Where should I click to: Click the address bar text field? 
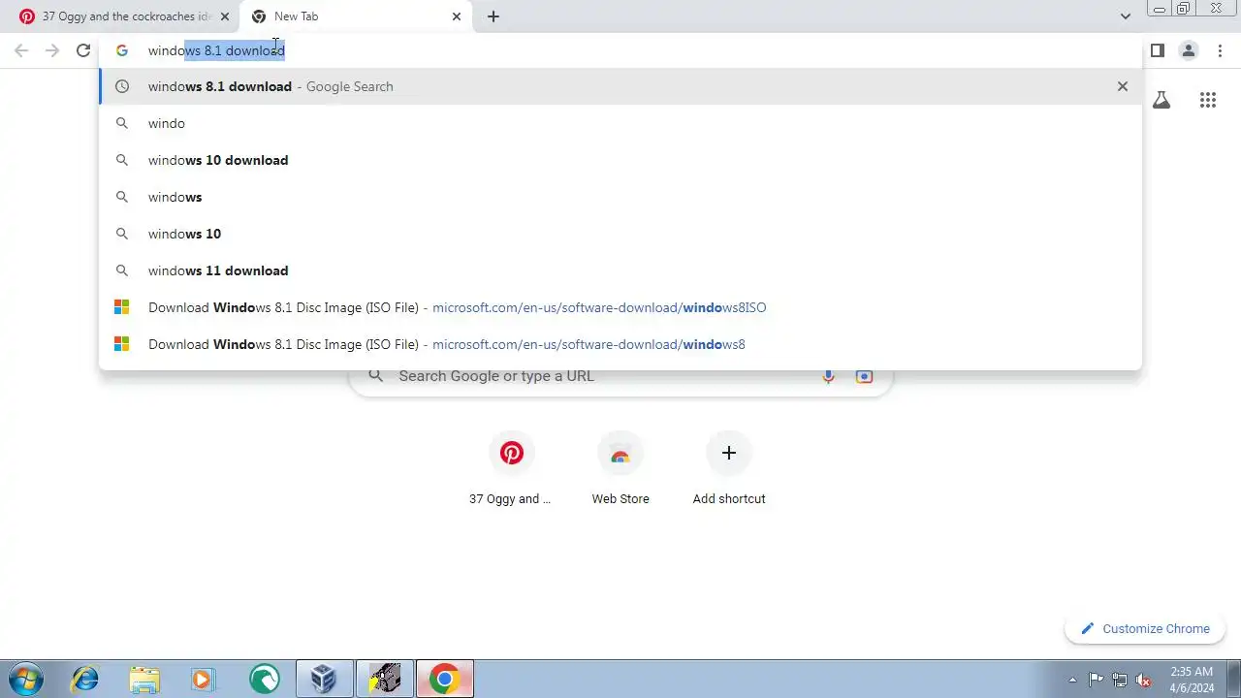[x=620, y=50]
